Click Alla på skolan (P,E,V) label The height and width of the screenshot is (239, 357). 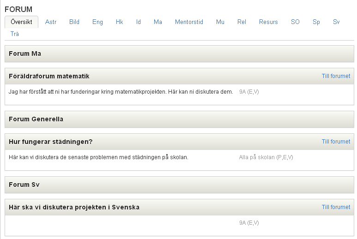(266, 157)
